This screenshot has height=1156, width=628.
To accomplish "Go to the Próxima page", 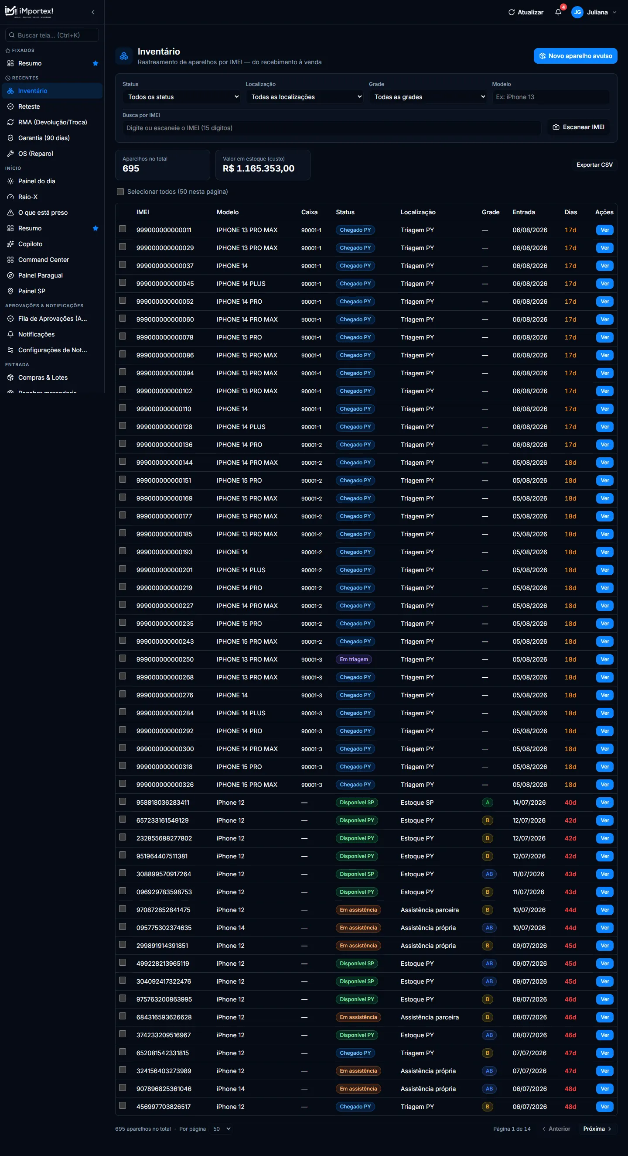I will click(x=597, y=1129).
